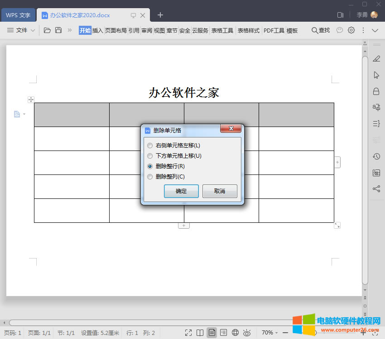The width and height of the screenshot is (385, 339).
Task: Switch to web layout globe view
Action: tap(235, 333)
